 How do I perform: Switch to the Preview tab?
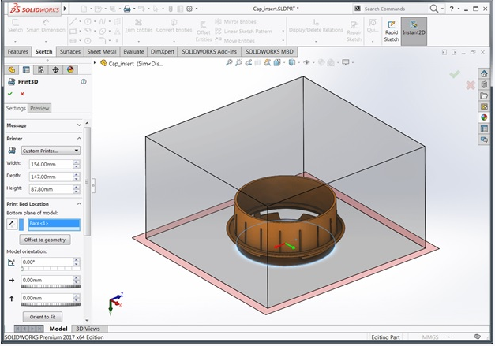point(39,108)
